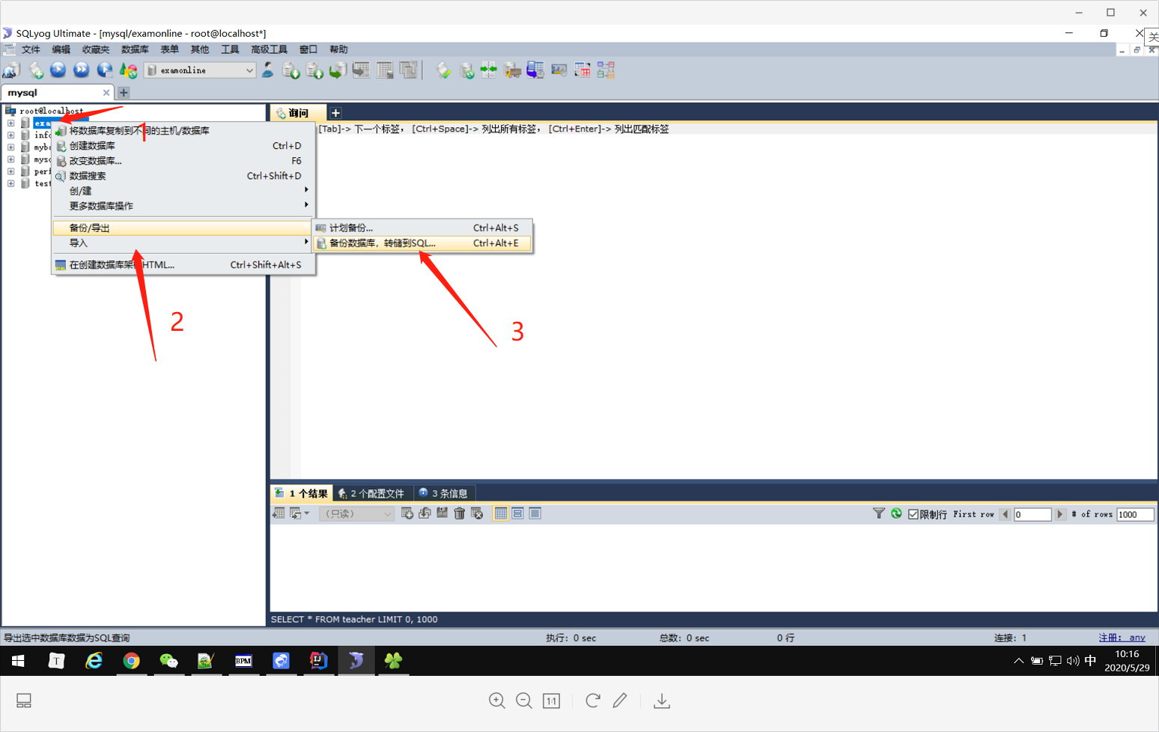Screen dimensions: 1159x732
Task: Click the execute and edit resultset icon
Action: (x=105, y=70)
